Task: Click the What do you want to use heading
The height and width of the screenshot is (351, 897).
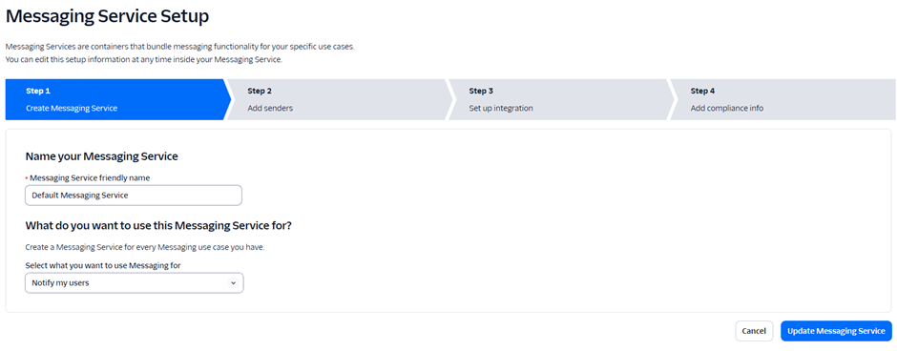Action: tap(158, 226)
